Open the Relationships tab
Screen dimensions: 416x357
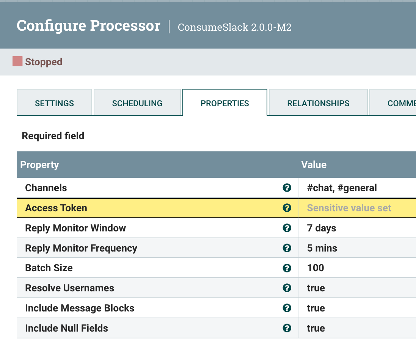tap(318, 103)
